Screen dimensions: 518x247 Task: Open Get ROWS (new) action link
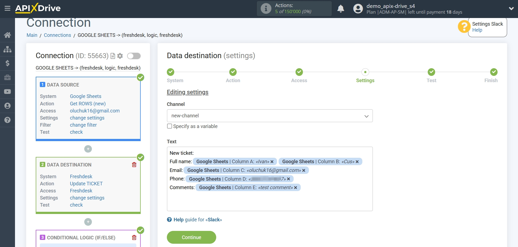point(88,104)
